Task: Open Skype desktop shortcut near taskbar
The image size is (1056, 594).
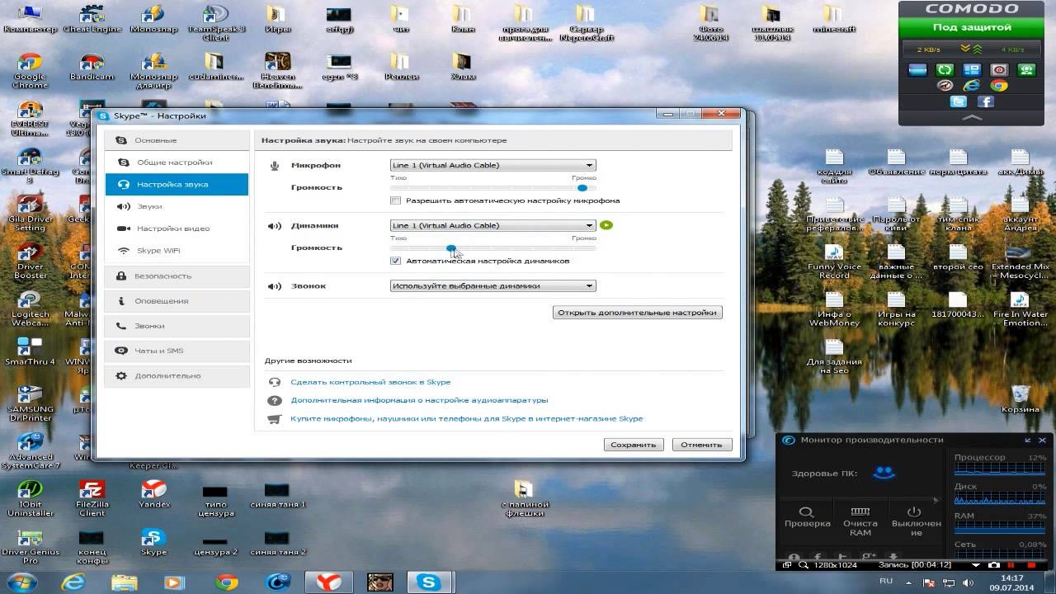Action: [x=153, y=541]
